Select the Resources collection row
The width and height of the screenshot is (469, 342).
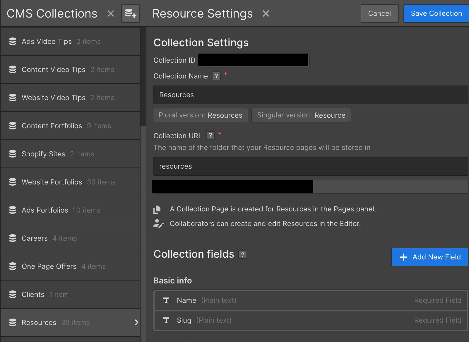tap(70, 323)
